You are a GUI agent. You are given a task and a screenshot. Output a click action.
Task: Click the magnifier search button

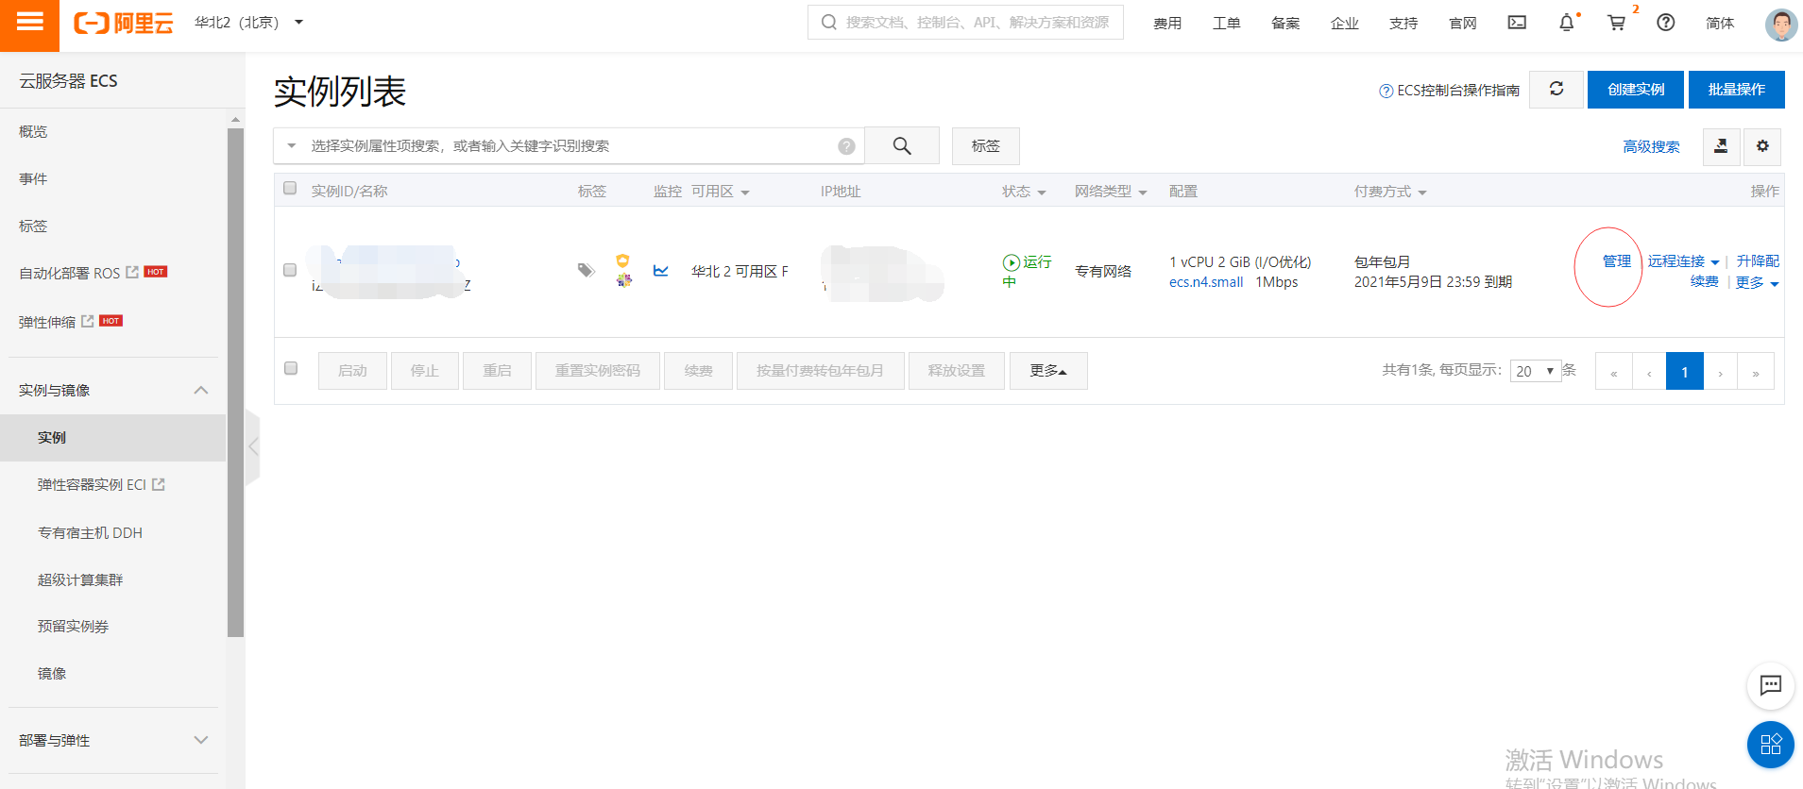point(902,145)
